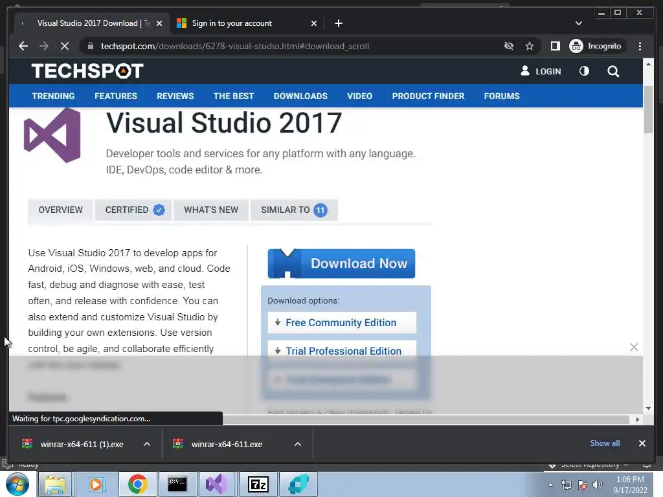663x497 pixels.
Task: Expand options for winrar-x64-611.exe download
Action: pos(298,444)
